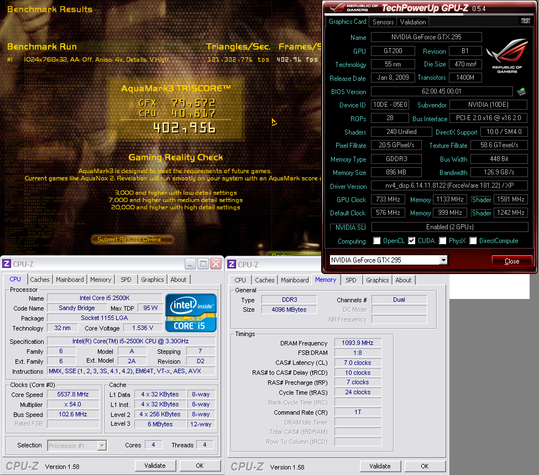539x475 pixels.
Task: Click the CAS# Latency value 7.0 clocks
Action: (x=358, y=363)
